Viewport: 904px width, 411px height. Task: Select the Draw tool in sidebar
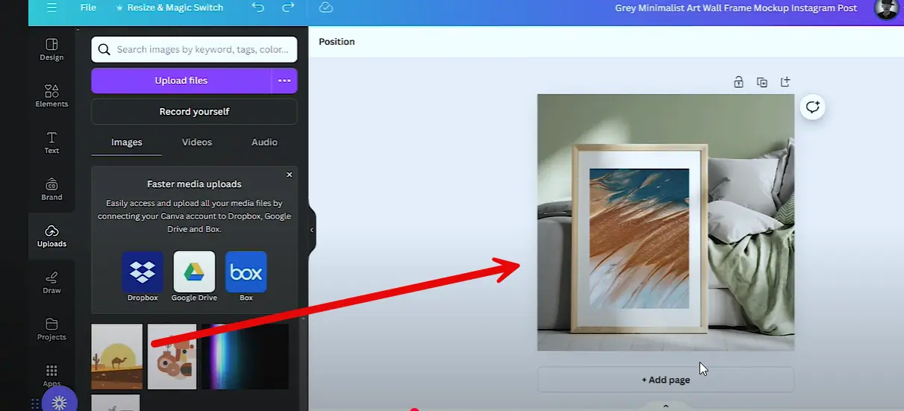pos(52,283)
